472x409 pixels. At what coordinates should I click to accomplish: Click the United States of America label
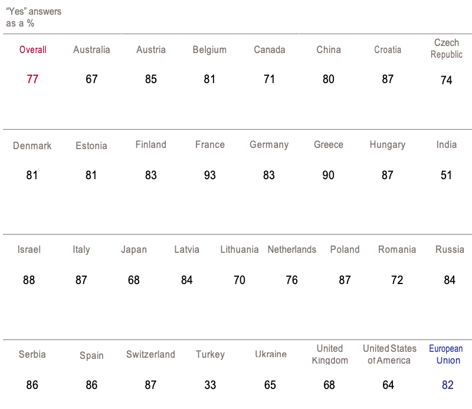(389, 354)
